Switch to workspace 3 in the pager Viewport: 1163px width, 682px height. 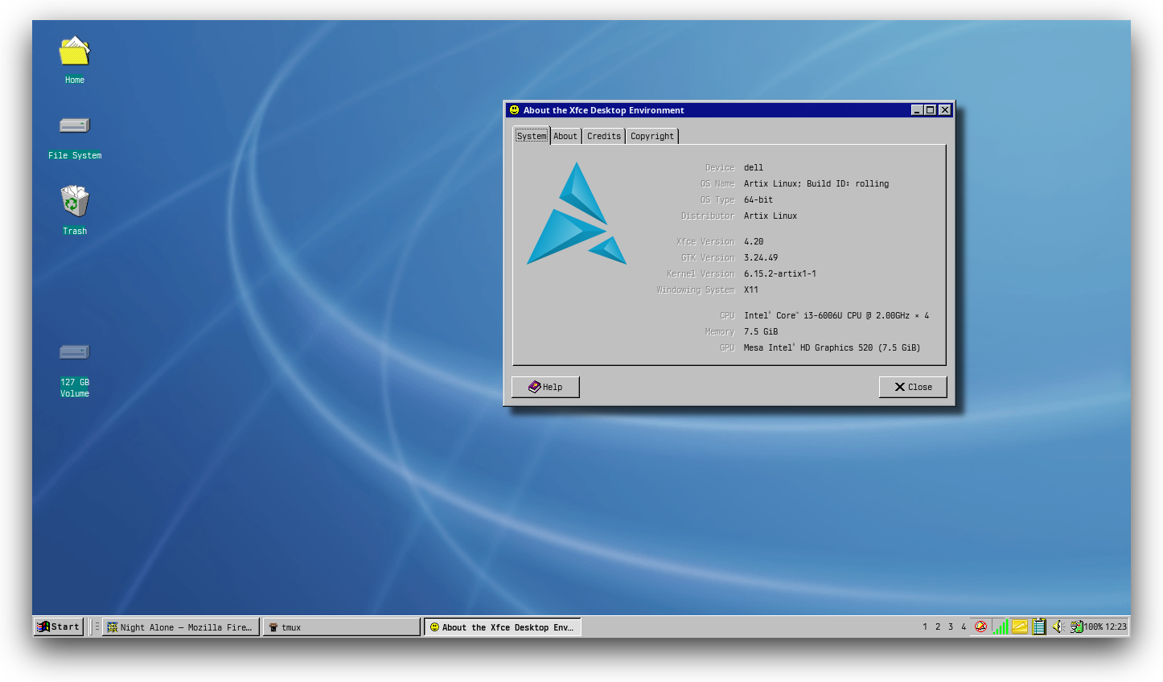coord(951,626)
